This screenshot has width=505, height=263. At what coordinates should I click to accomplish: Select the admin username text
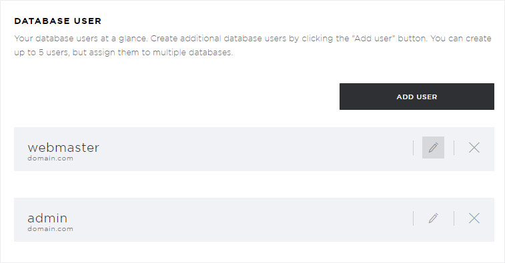coord(47,218)
